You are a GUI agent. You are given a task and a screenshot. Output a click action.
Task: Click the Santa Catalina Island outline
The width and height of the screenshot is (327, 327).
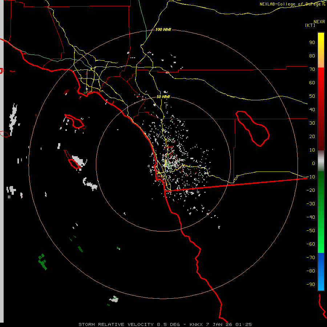76,122
